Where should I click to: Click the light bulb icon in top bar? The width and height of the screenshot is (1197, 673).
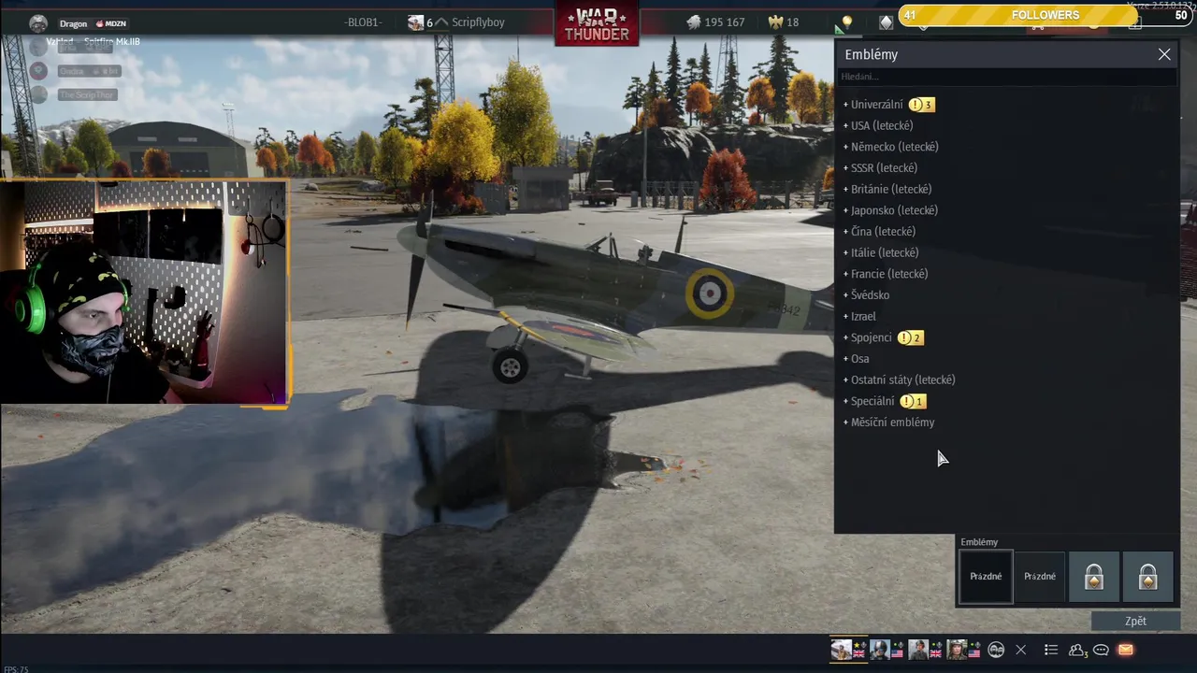pyautogui.click(x=847, y=22)
